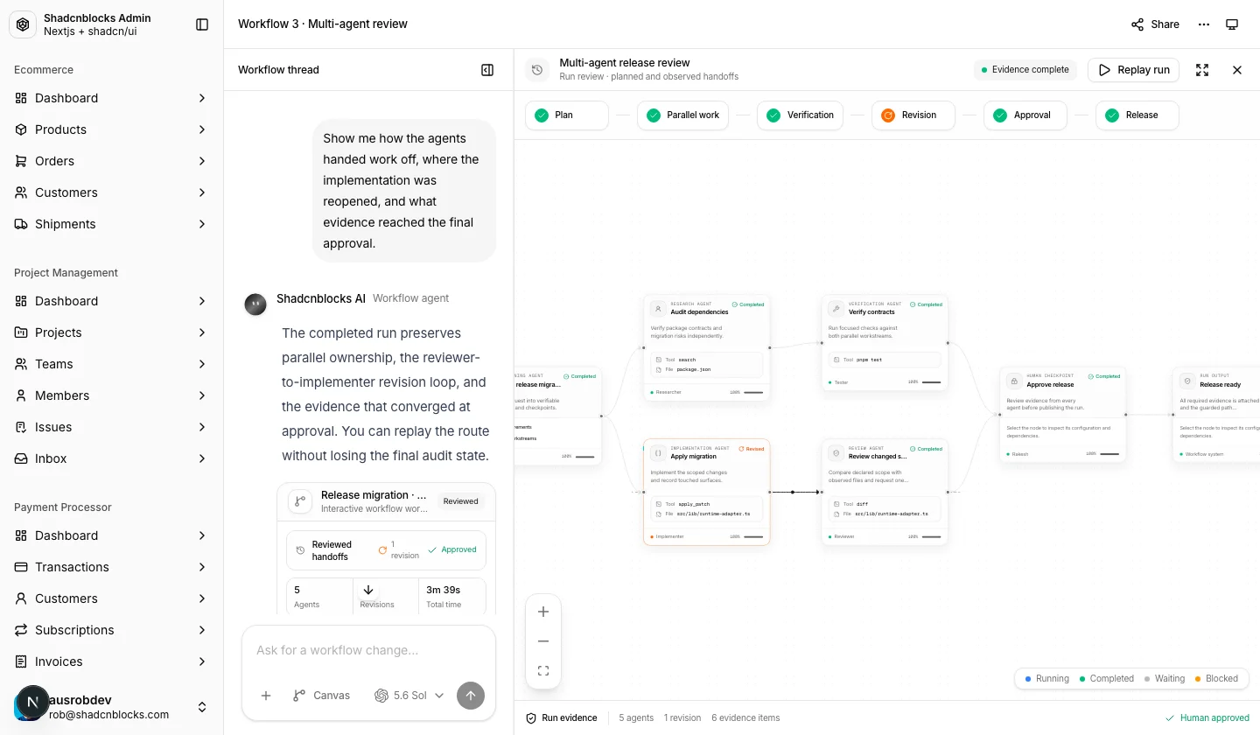Send the workflow change message
This screenshot has width=1260, height=735.
[471, 696]
